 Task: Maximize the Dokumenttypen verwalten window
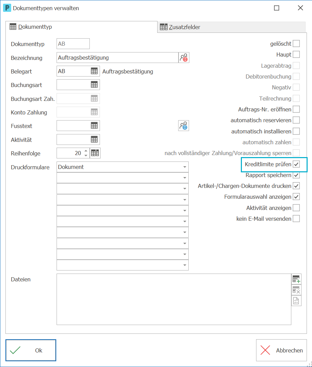pyautogui.click(x=277, y=8)
